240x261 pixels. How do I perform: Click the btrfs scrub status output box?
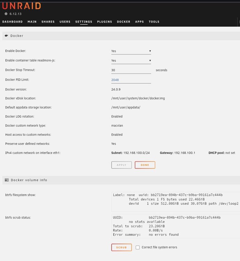pyautogui.click(x=175, y=226)
